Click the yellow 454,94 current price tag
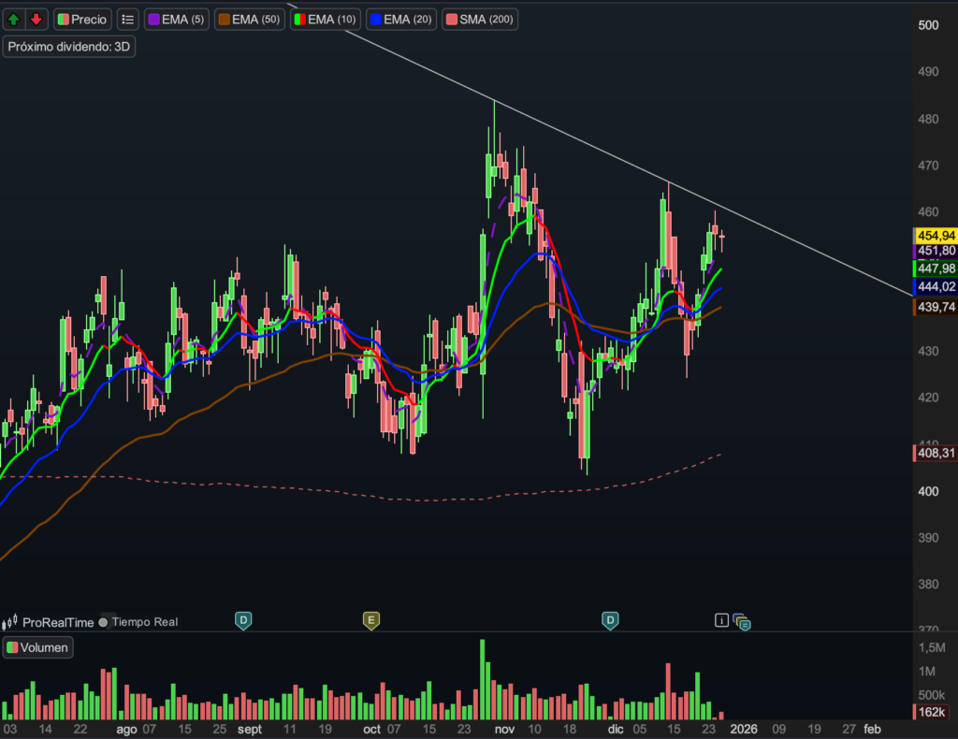Viewport: 958px width, 739px height. tap(934, 235)
